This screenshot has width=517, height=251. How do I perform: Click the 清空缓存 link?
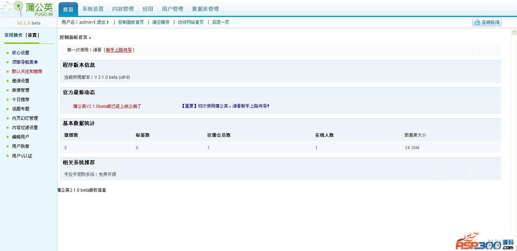[161, 22]
